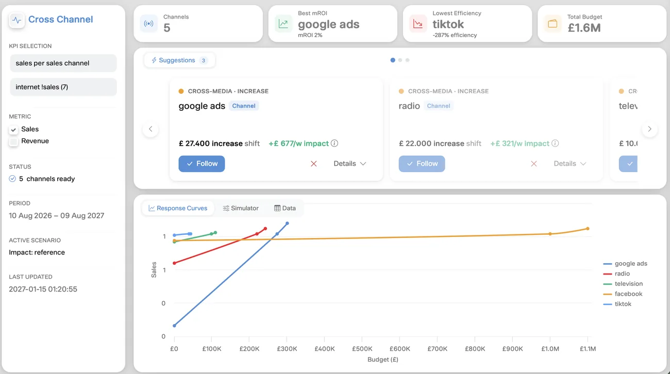Expand Details on google ads suggestion
The image size is (670, 374).
click(x=350, y=164)
